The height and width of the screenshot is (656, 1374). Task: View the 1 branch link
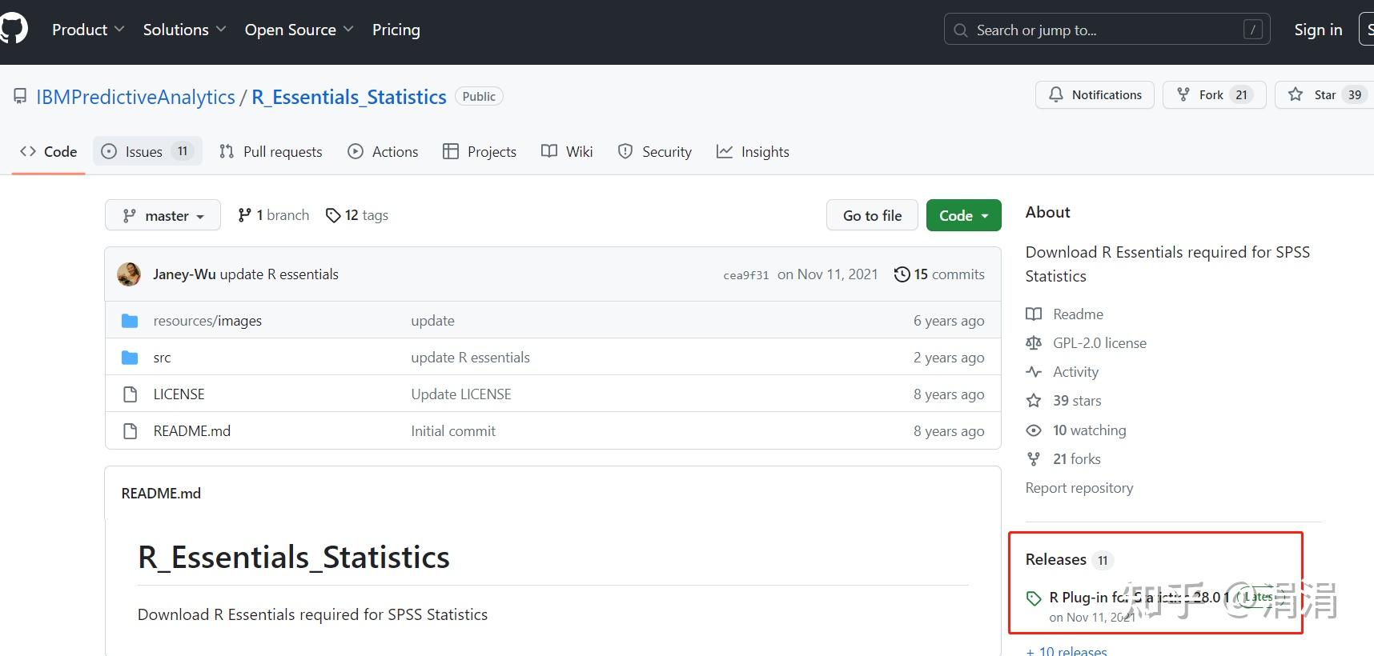tap(273, 215)
